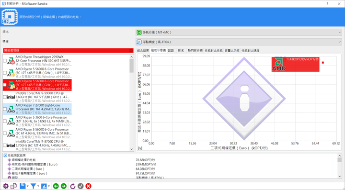
Task: Tick the Core i7-8700K checkbox
Action: [5, 145]
